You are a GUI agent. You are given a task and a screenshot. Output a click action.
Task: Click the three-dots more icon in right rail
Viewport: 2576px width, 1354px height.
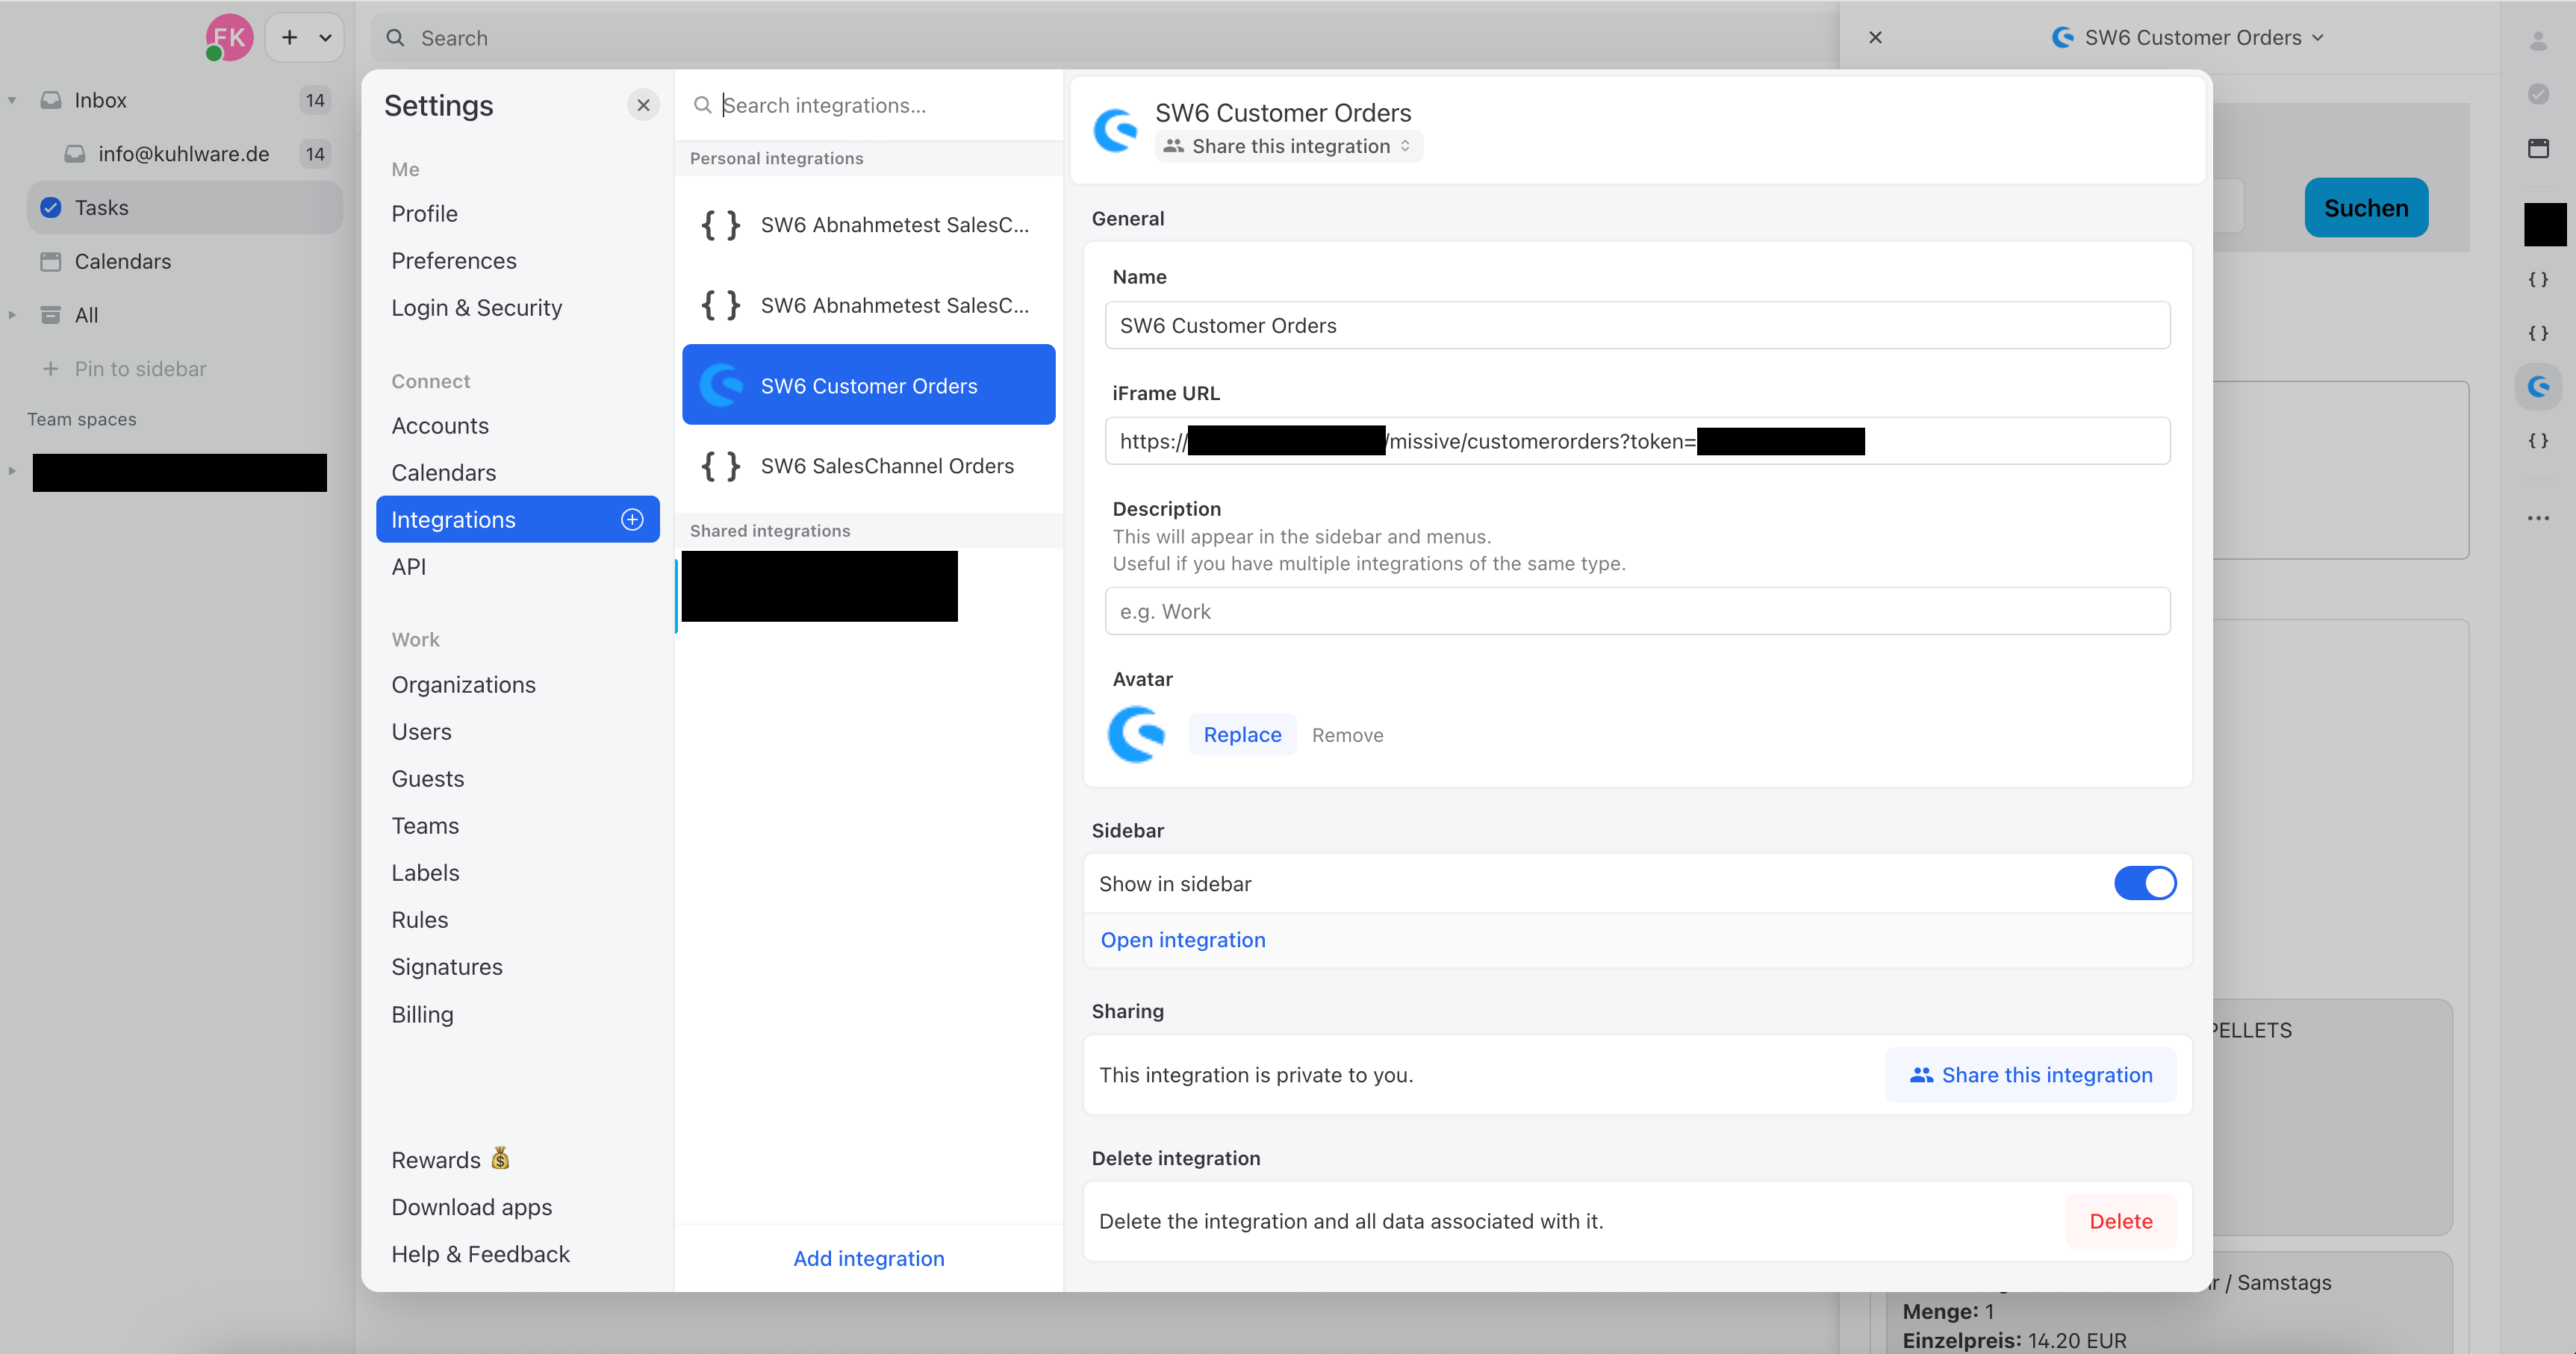point(2538,518)
